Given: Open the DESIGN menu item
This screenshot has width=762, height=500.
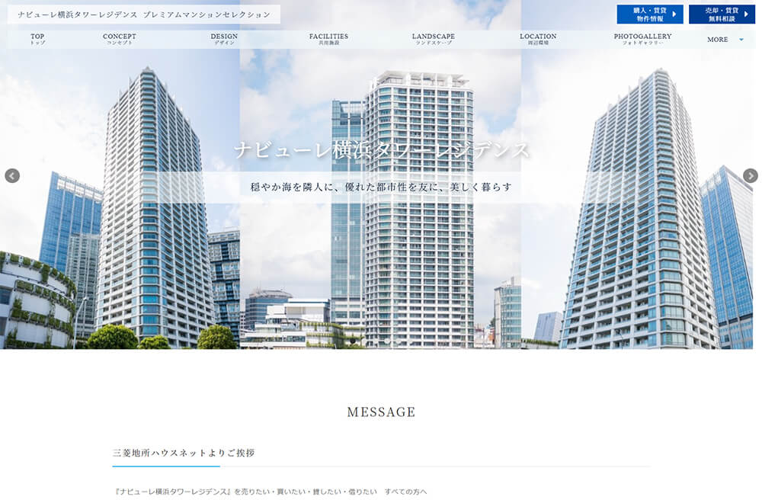Looking at the screenshot, I should (x=224, y=39).
